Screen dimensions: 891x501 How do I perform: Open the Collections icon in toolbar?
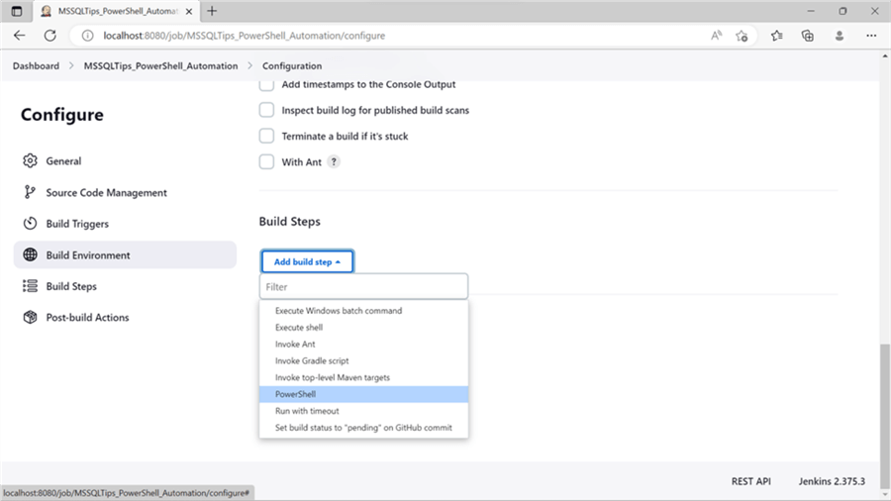808,36
